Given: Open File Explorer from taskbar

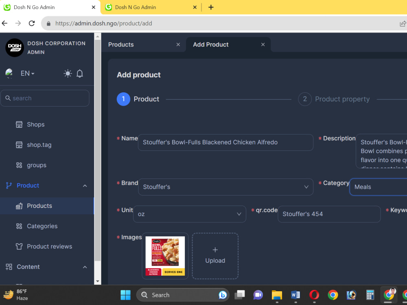Looking at the screenshot, I should coord(277,295).
